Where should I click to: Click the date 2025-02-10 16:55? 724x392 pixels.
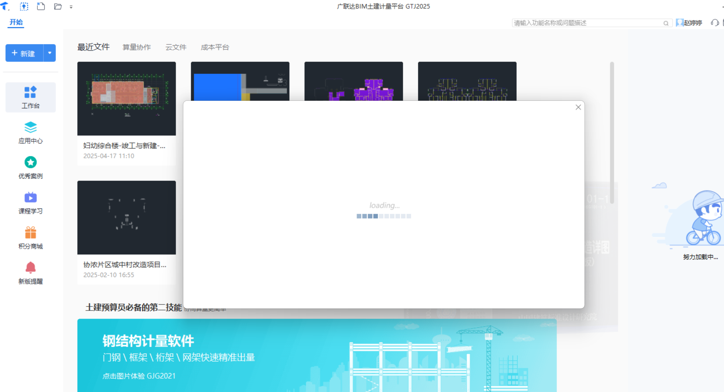(109, 275)
